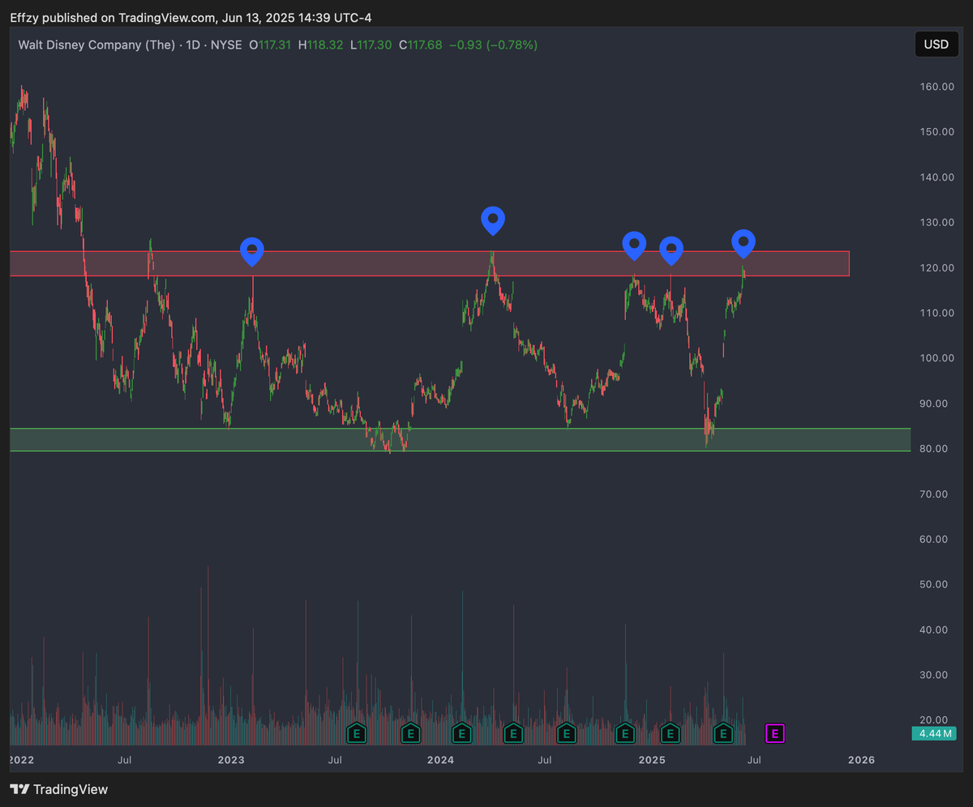This screenshot has height=807, width=973.
Task: Click the Walt Disney Company (The) symbol title
Action: pos(96,45)
